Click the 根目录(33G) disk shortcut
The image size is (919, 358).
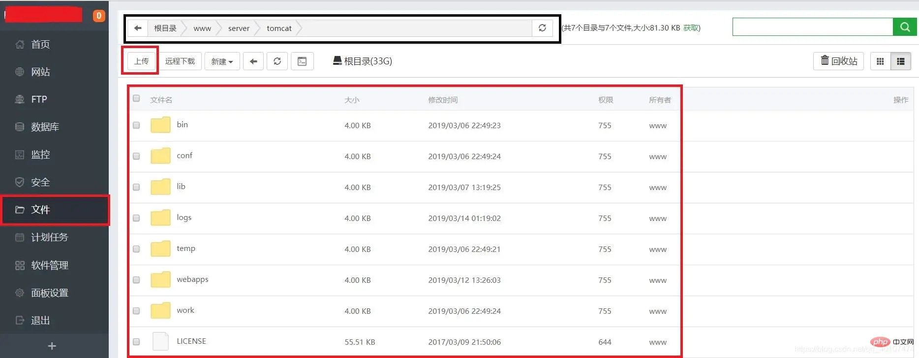tap(363, 61)
